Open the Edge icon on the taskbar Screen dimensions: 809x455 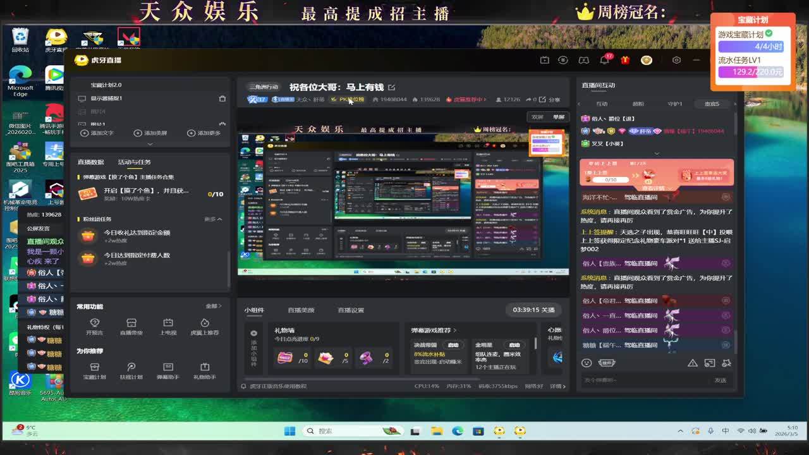pos(457,431)
